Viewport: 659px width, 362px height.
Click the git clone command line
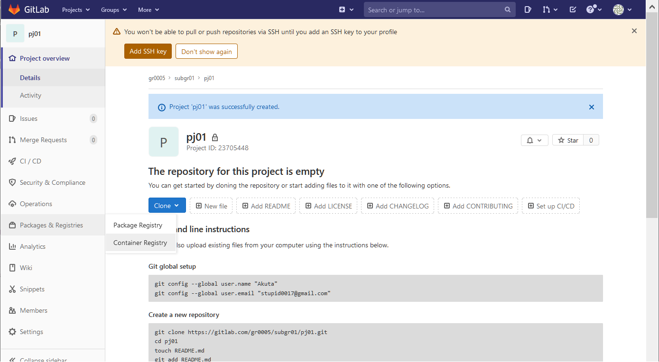click(241, 332)
